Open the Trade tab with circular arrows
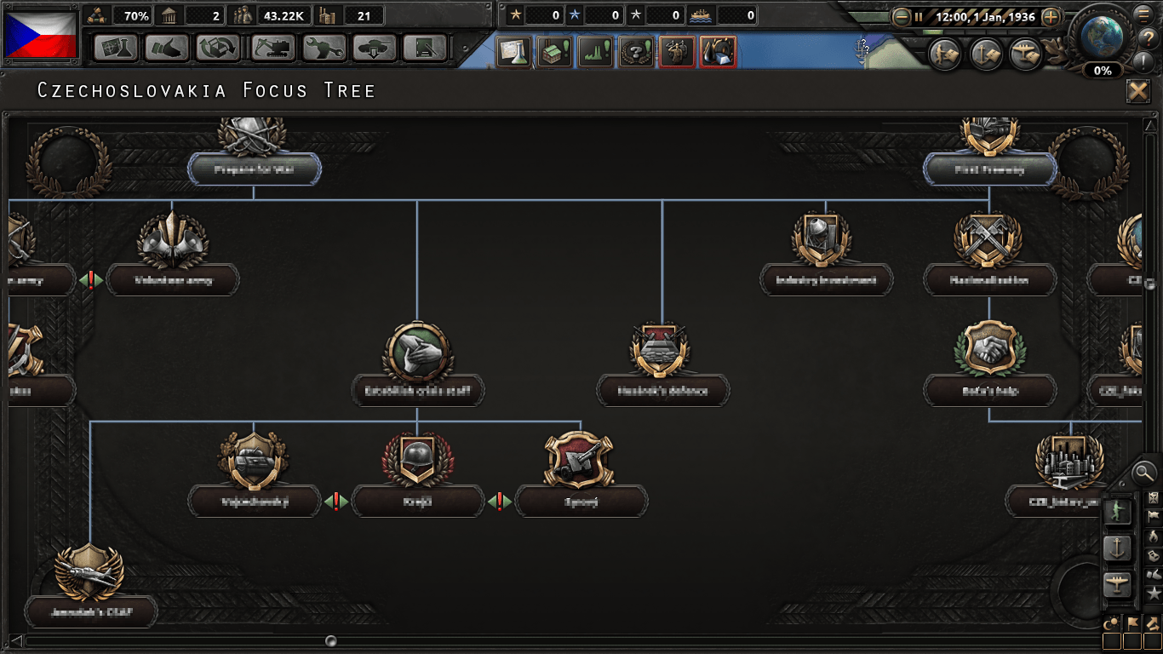 pyautogui.click(x=219, y=48)
